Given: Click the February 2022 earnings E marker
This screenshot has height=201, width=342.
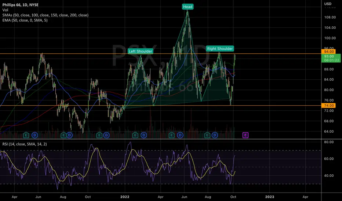Looking at the screenshot, I should click(135, 135).
